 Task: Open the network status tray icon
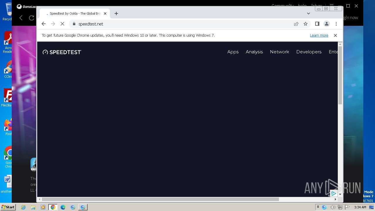340,207
